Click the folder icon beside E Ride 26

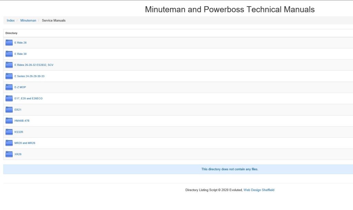pyautogui.click(x=9, y=43)
